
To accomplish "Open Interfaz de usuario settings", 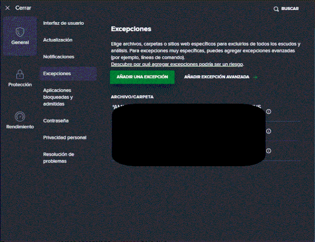I will coord(63,23).
